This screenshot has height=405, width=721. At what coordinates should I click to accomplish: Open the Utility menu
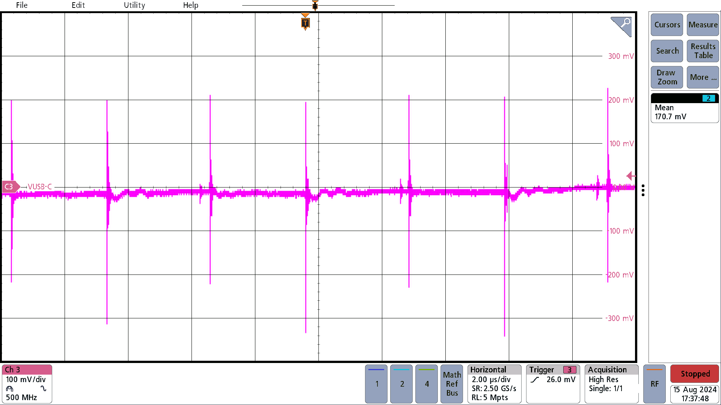coord(134,5)
